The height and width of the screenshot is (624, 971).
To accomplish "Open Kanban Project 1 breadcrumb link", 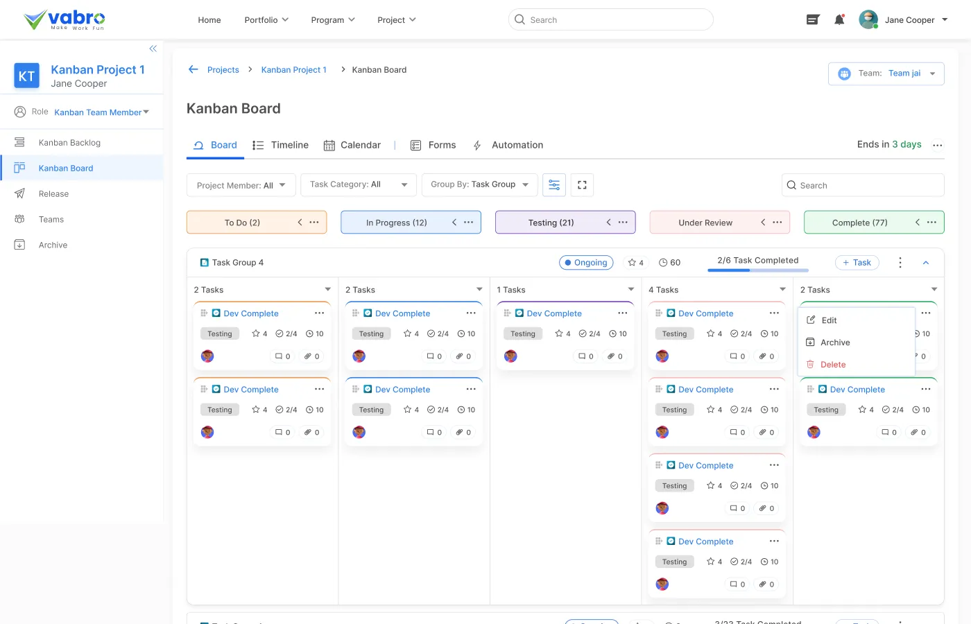I will click(293, 70).
